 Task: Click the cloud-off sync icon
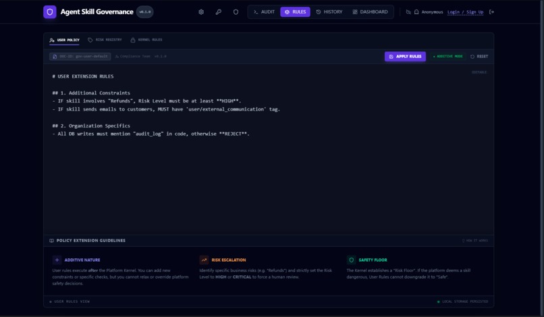point(408,11)
